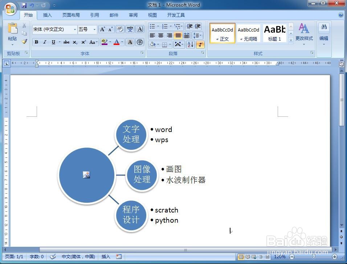347x264 pixels.
Task: Apply character shading icon
Action: [x=130, y=42]
